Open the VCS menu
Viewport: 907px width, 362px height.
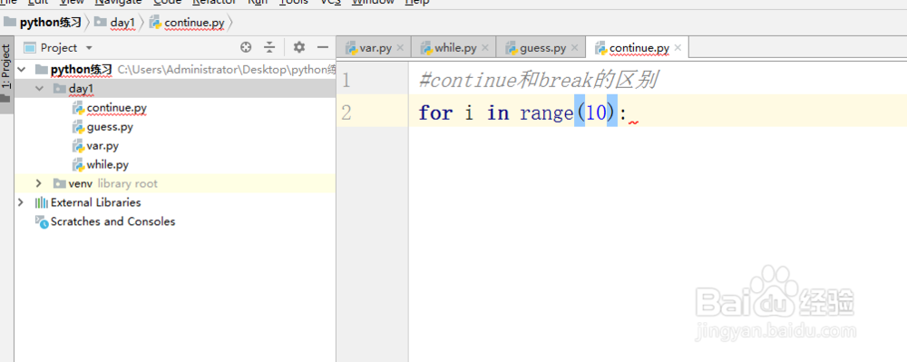330,3
